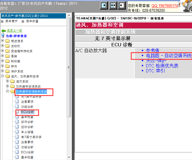Click the folder icon beside 通风系统
The width and height of the screenshot is (192, 160).
(12, 81)
